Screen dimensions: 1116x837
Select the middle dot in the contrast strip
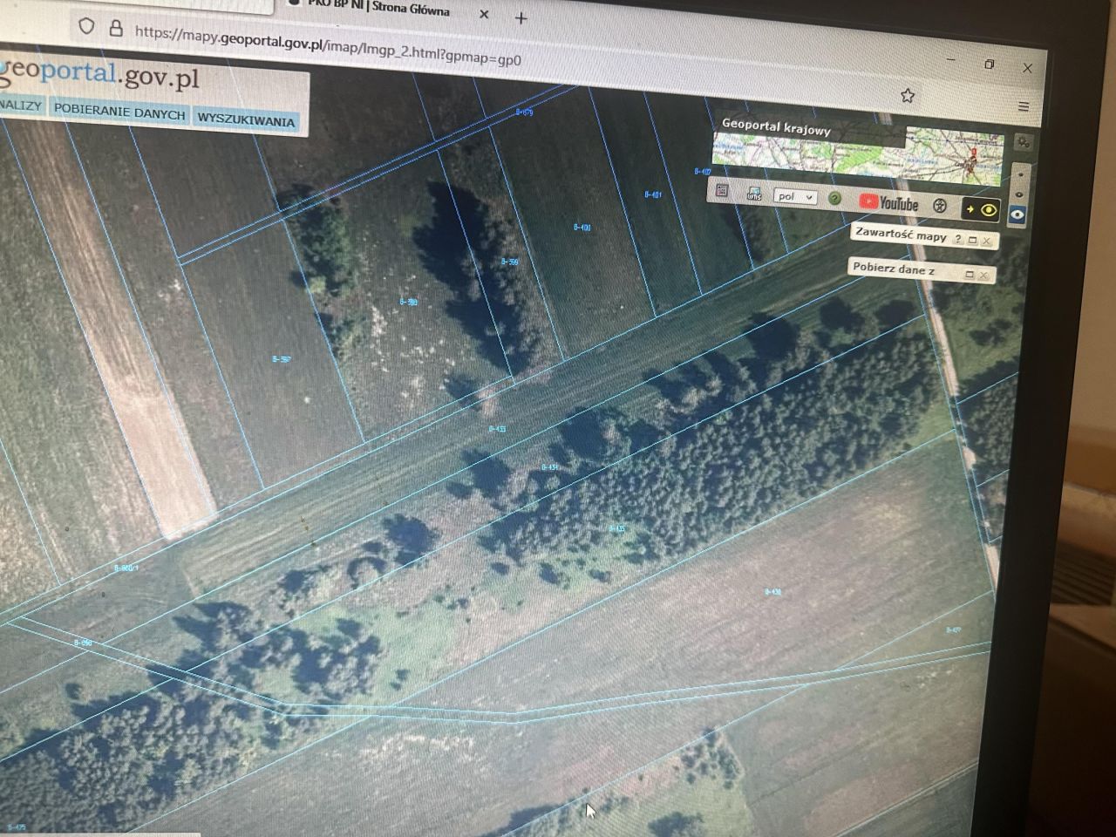click(1020, 194)
